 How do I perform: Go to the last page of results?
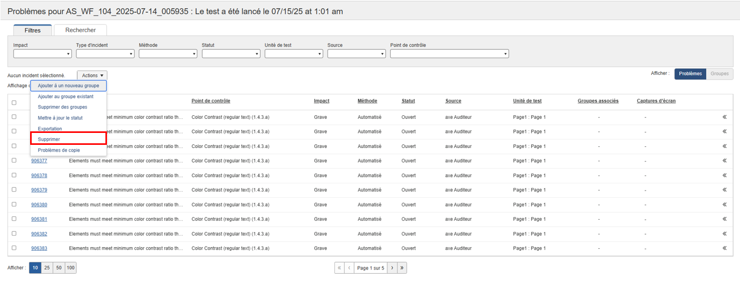(x=402, y=268)
